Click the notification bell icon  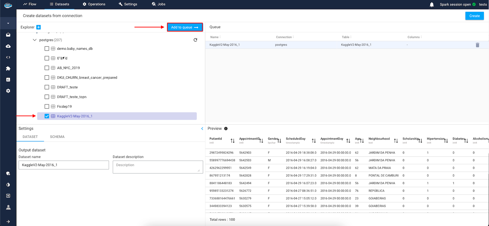432,4
